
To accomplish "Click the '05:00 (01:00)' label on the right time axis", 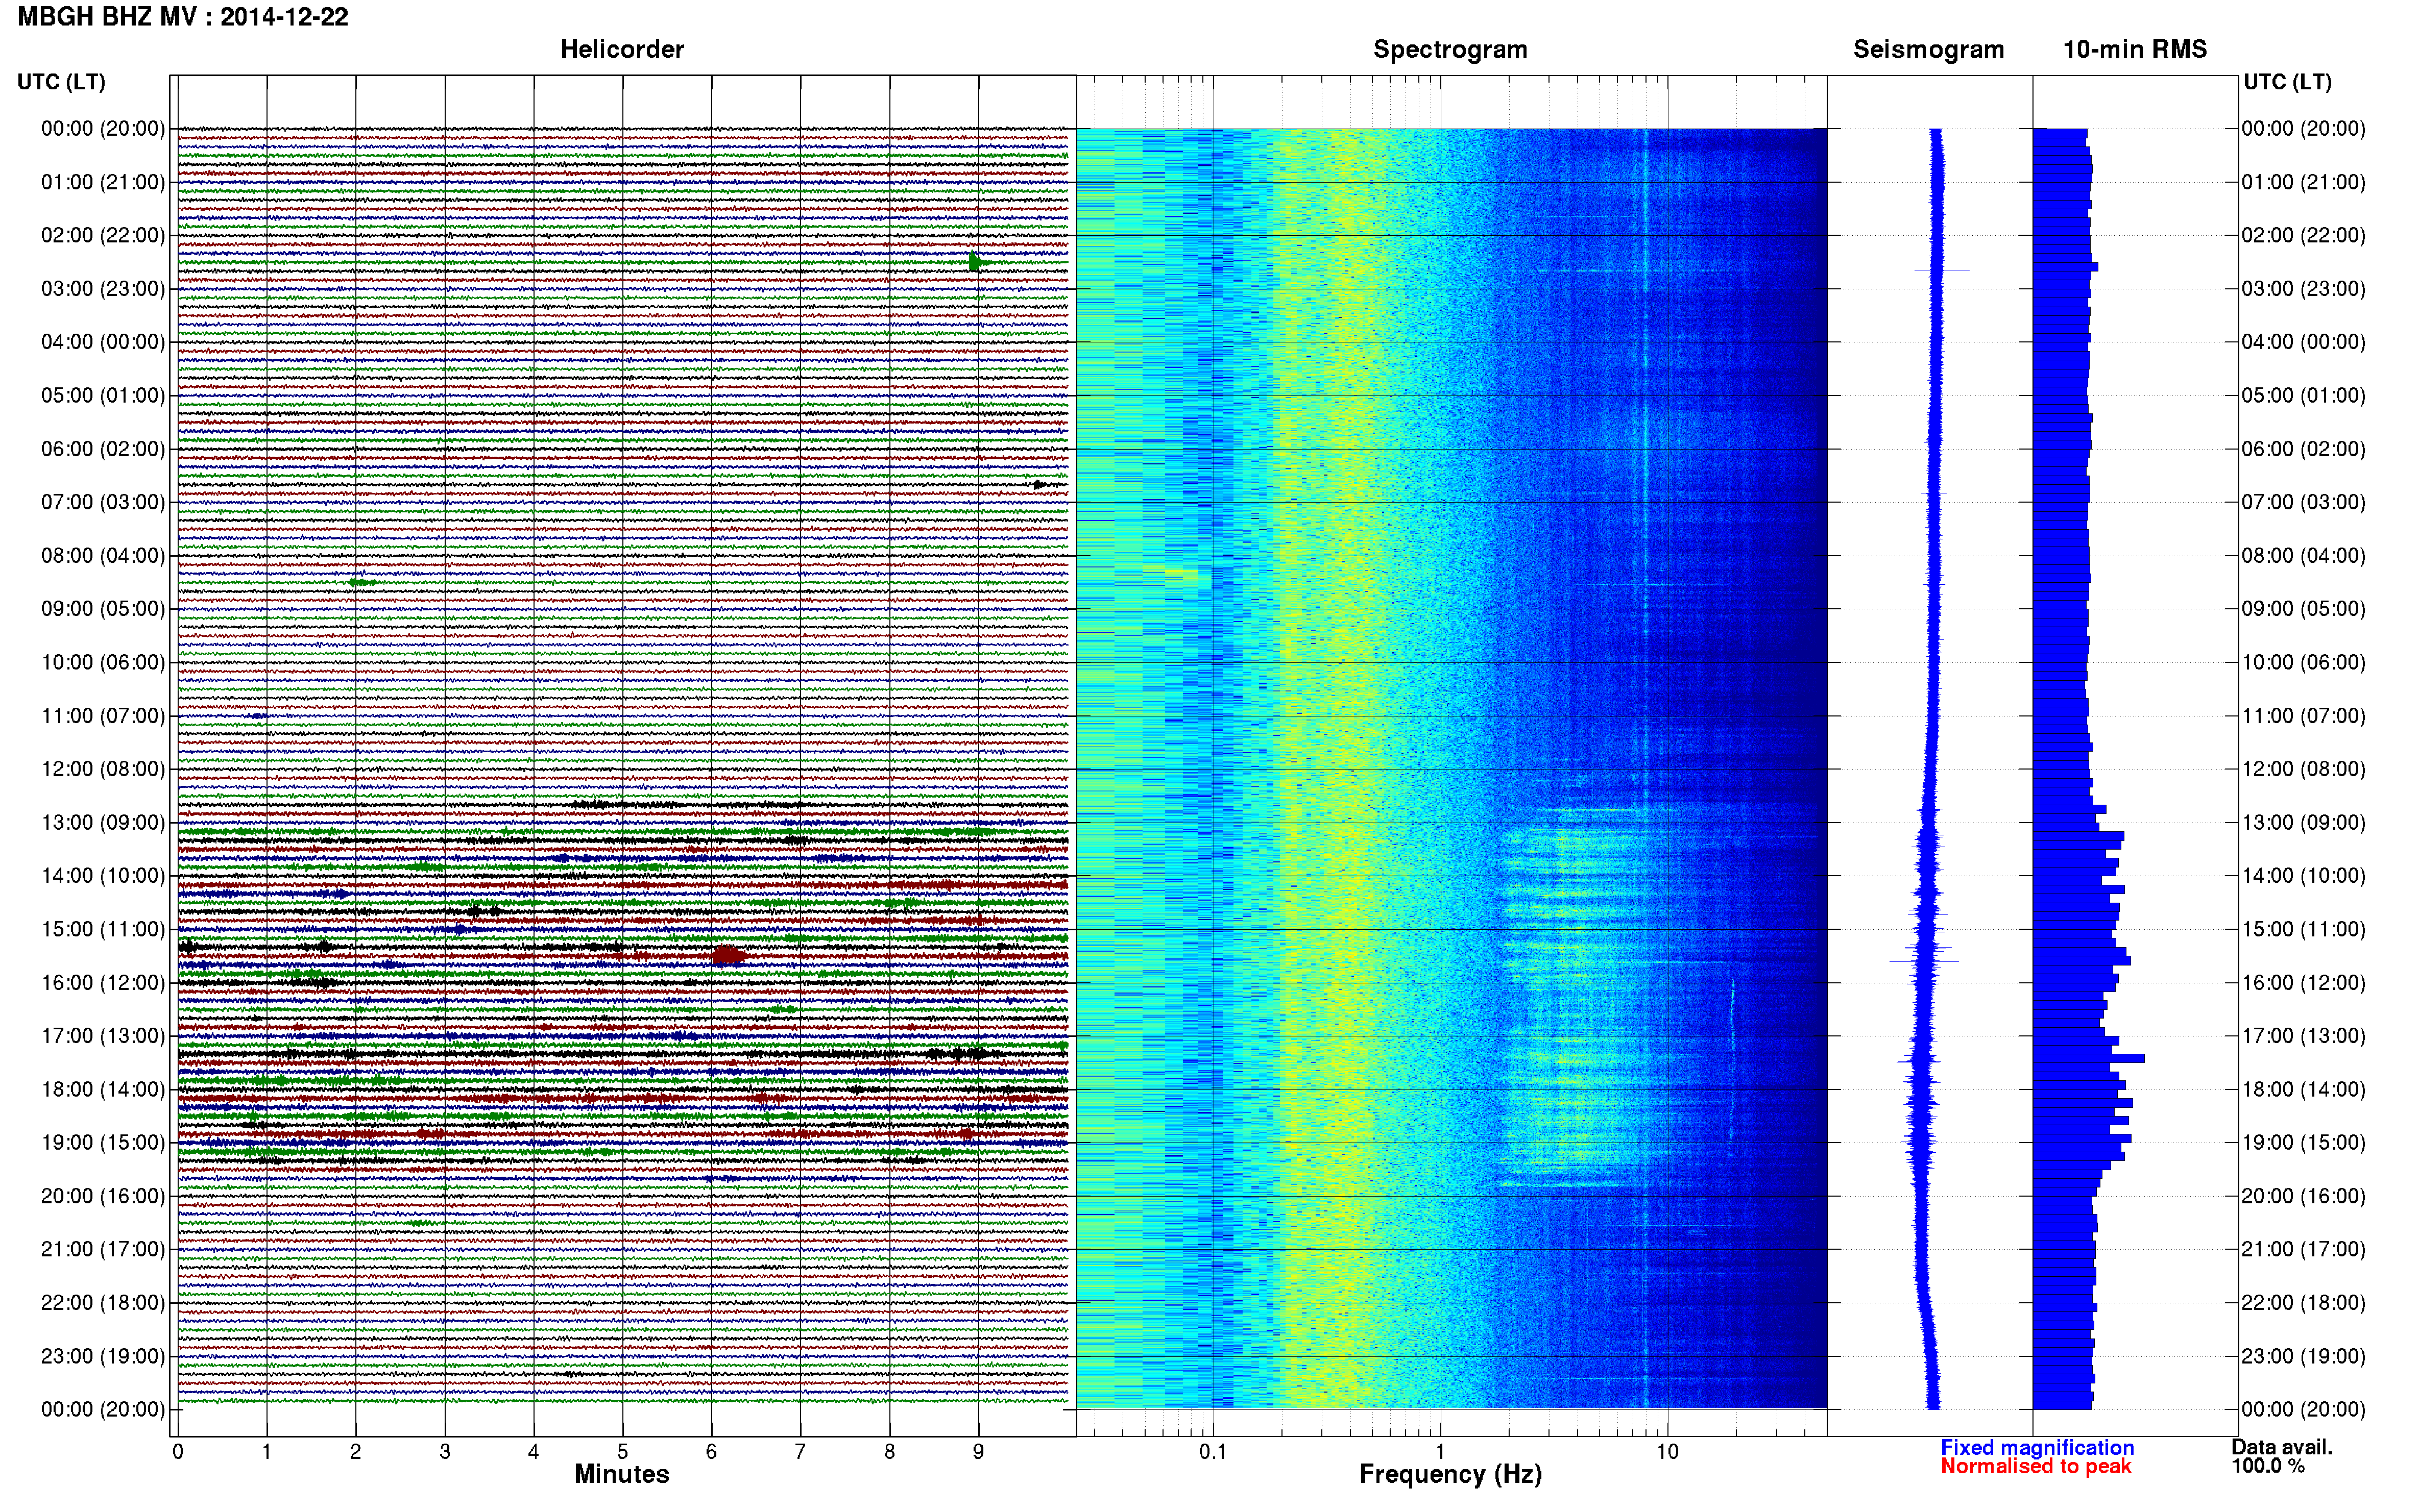I will click(x=2303, y=395).
